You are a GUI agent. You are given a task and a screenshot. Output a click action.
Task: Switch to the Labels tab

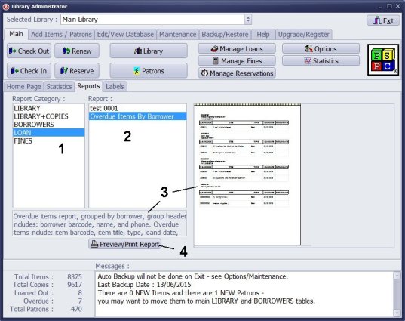[115, 86]
